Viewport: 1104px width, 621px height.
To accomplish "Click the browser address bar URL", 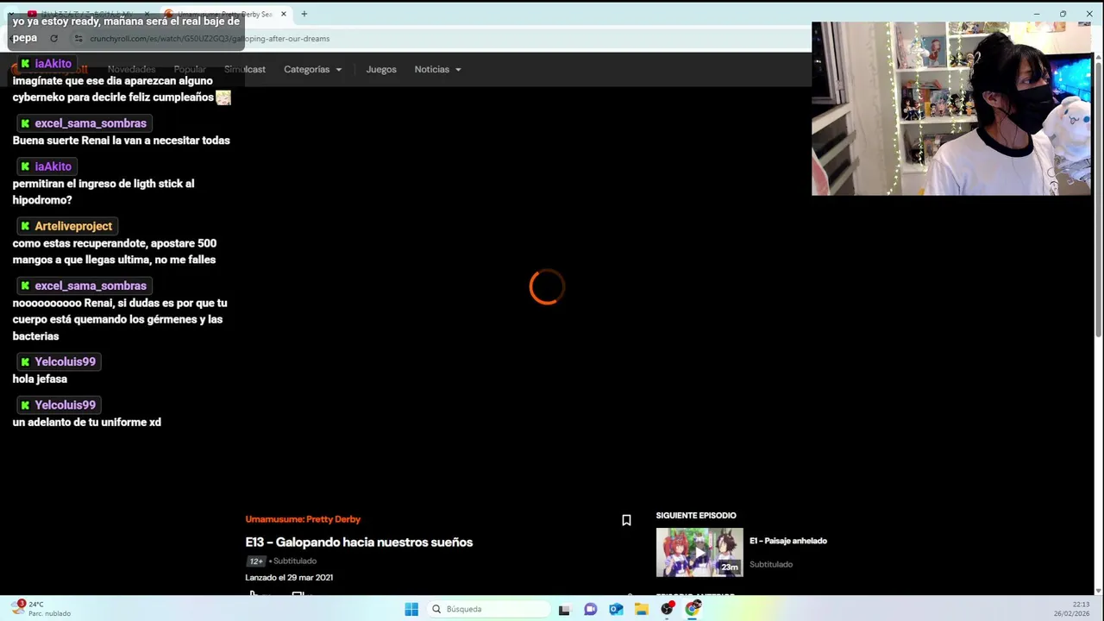I will [210, 39].
